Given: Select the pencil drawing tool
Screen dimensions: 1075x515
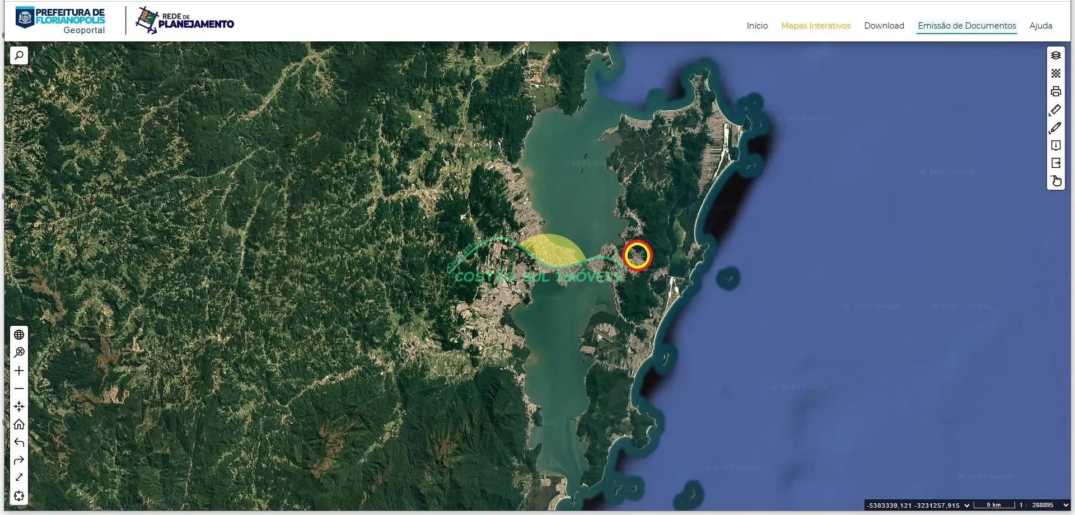Looking at the screenshot, I should click(1055, 128).
